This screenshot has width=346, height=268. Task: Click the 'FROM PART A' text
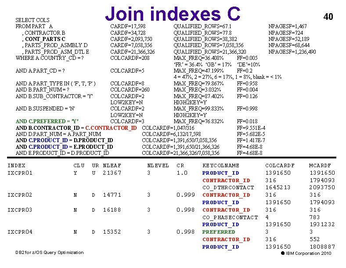click(x=34, y=26)
